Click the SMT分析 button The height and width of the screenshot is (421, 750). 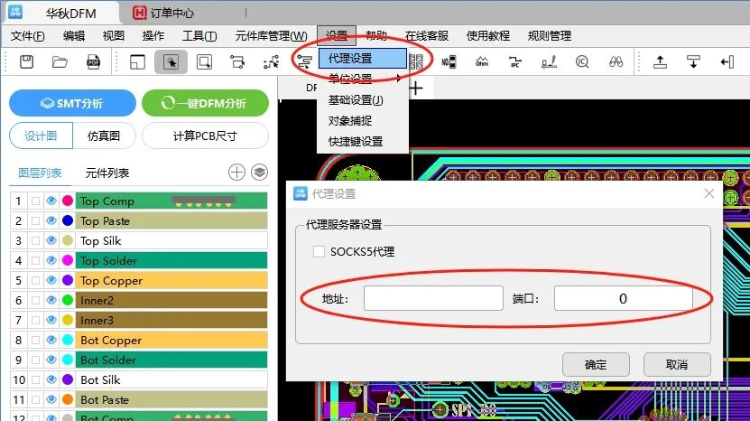pyautogui.click(x=72, y=103)
